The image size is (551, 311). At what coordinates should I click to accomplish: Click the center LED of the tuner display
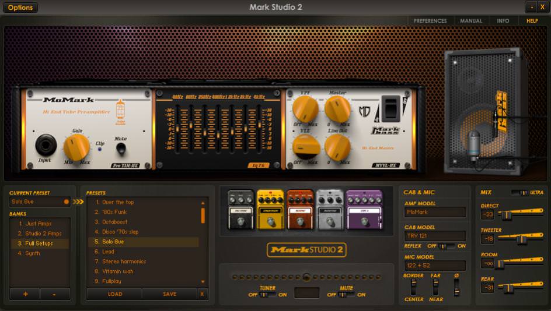coord(306,277)
